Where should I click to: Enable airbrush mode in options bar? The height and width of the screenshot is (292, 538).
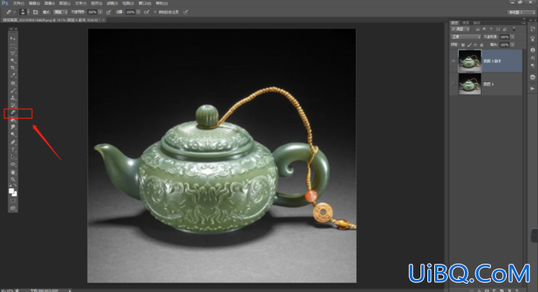tap(147, 12)
